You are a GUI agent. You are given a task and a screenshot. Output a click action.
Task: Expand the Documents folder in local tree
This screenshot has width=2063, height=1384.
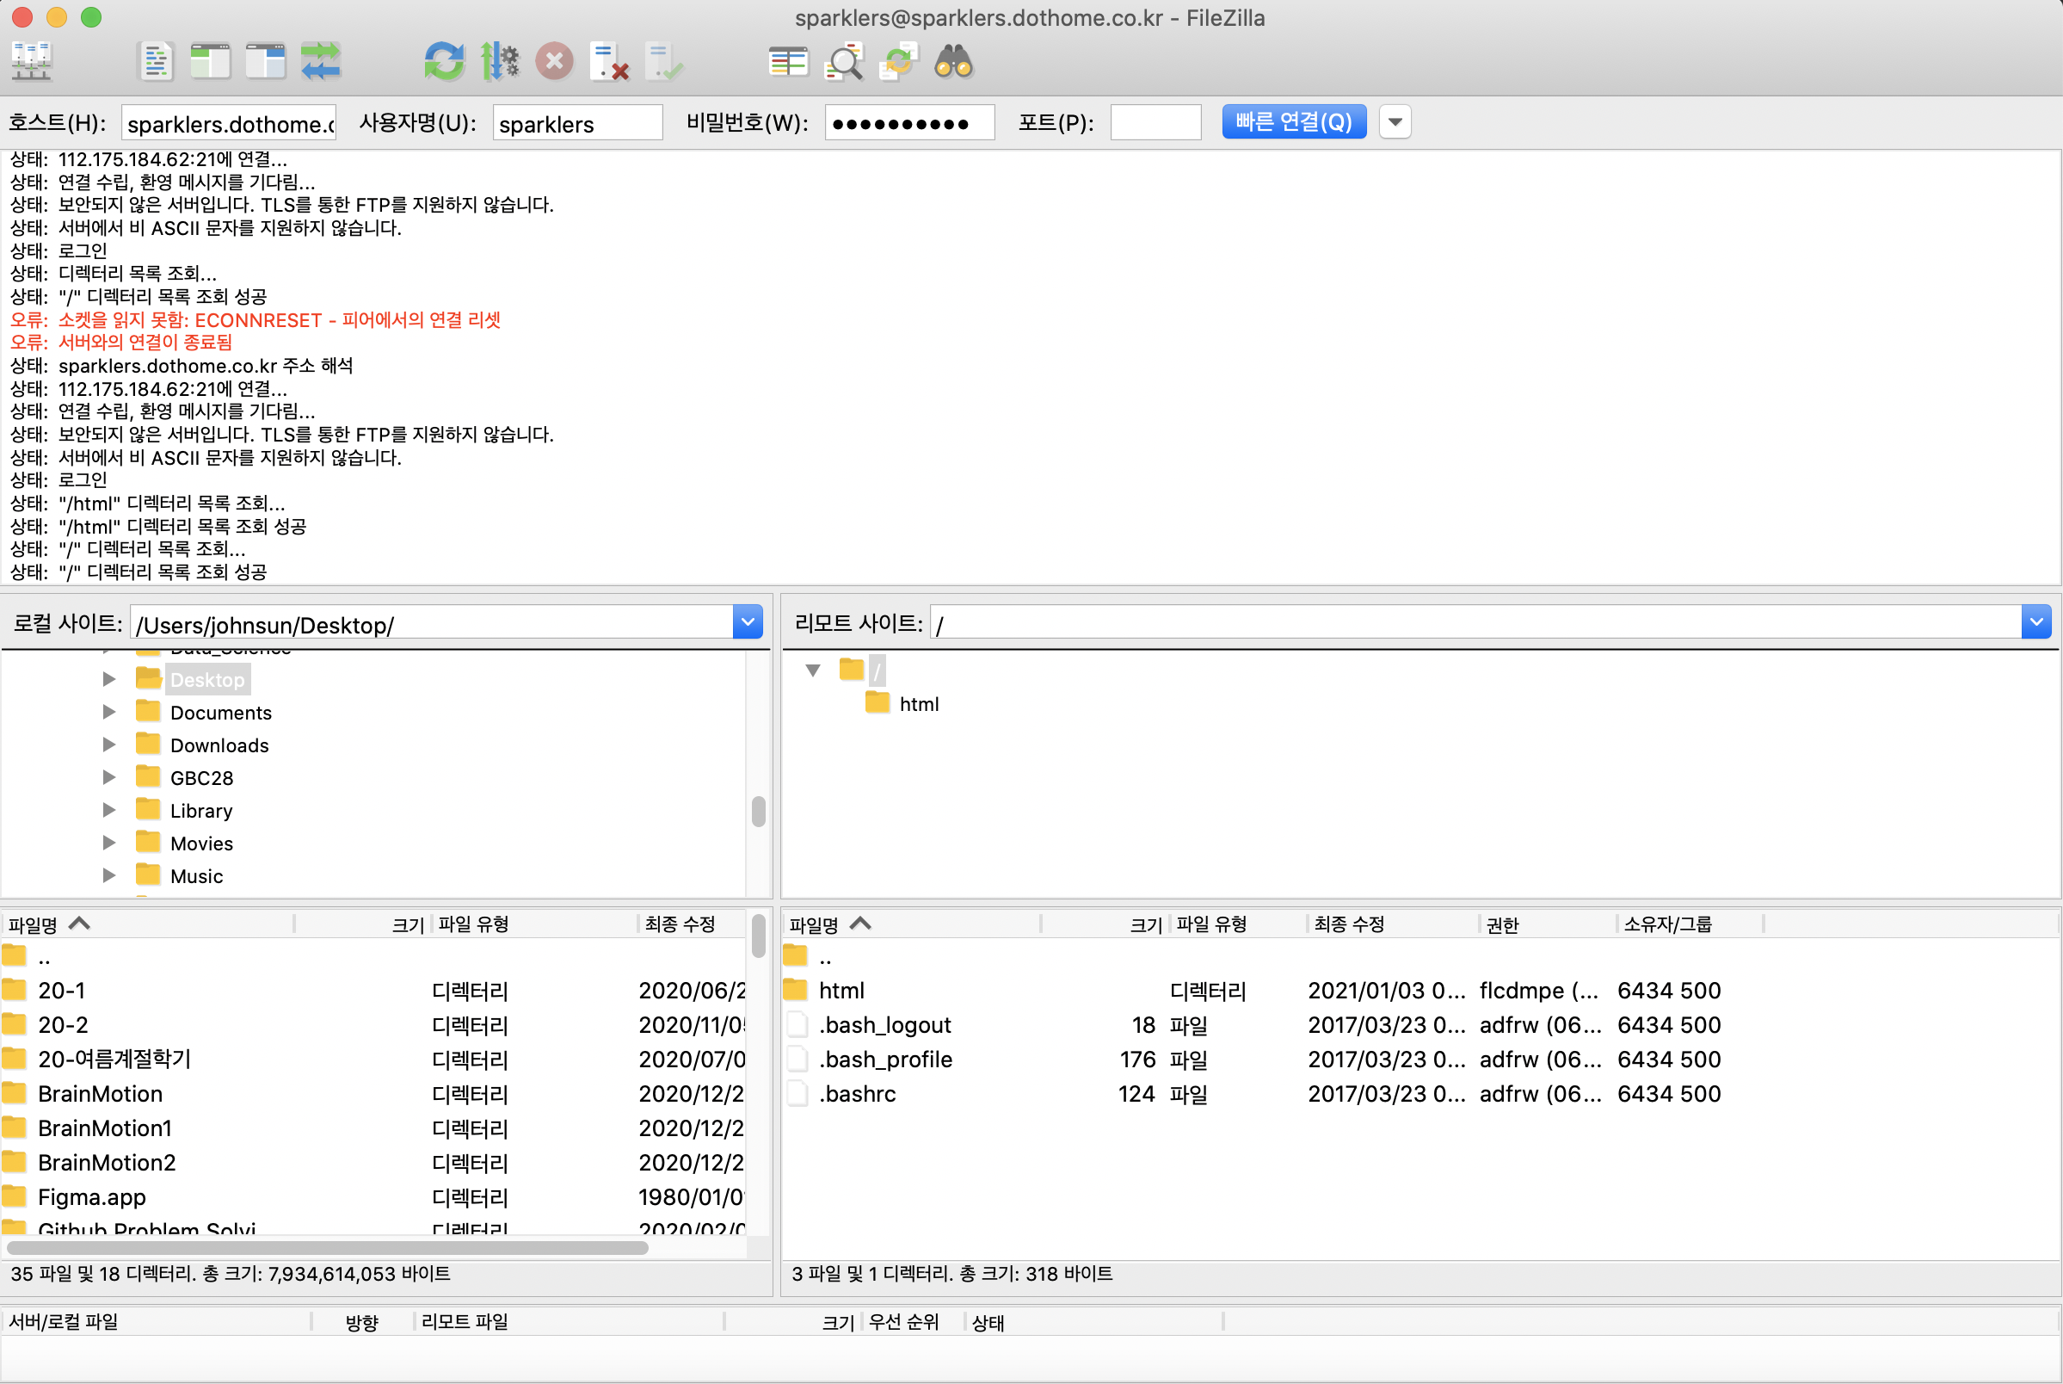tap(108, 712)
